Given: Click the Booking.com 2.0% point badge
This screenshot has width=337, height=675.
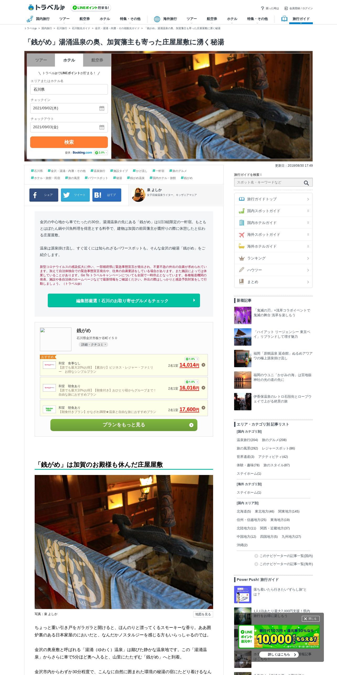Looking at the screenshot, I should pos(101,152).
